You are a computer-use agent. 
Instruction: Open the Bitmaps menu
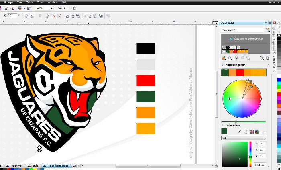(x=8, y=2)
